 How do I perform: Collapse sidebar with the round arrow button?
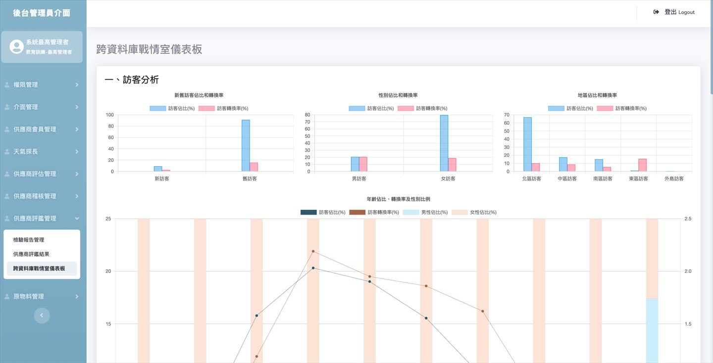pos(42,315)
